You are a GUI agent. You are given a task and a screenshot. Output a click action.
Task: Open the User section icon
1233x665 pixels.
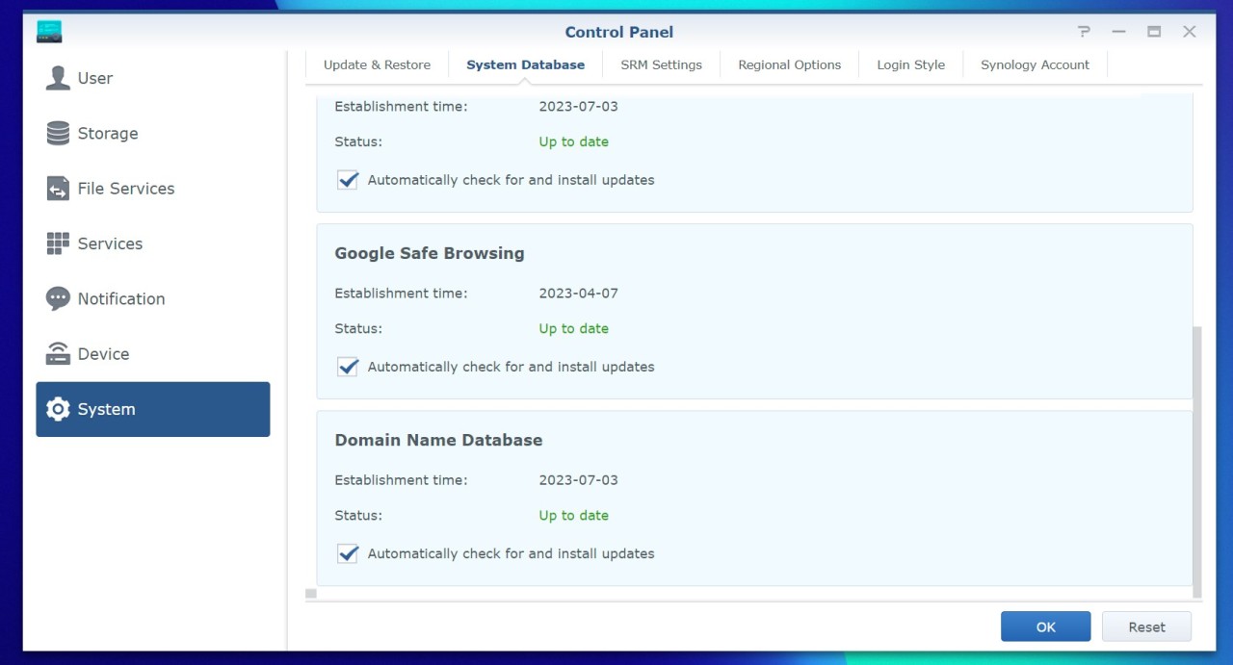click(58, 78)
